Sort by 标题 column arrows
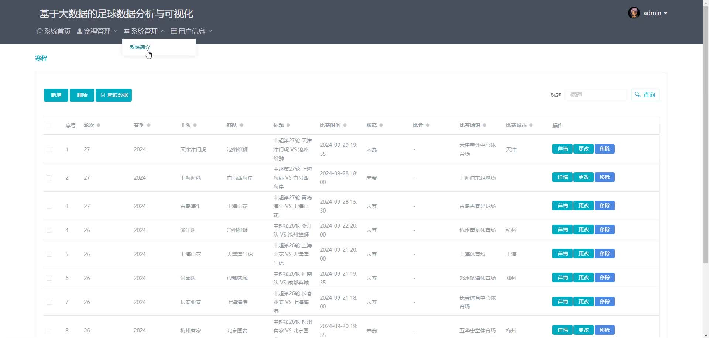The width and height of the screenshot is (709, 338). click(x=288, y=125)
